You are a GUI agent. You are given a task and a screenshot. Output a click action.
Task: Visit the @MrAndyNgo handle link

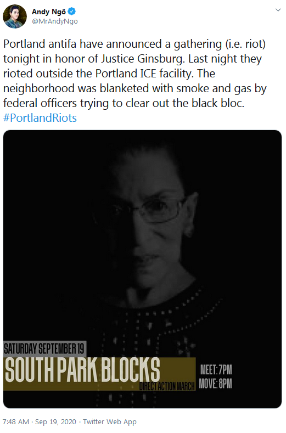55,21
